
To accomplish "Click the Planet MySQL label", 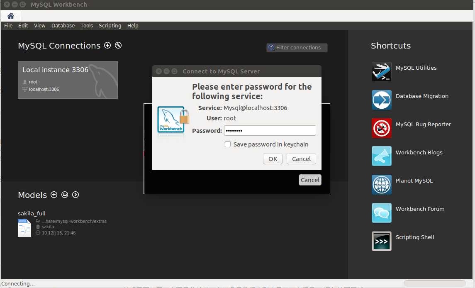I will [414, 181].
